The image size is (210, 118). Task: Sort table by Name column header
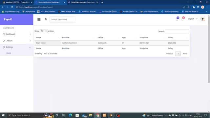coord(47,37)
